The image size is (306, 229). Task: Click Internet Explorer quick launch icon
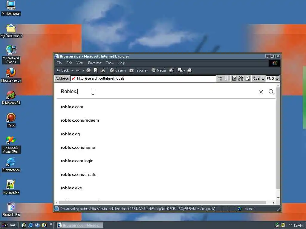(31, 225)
